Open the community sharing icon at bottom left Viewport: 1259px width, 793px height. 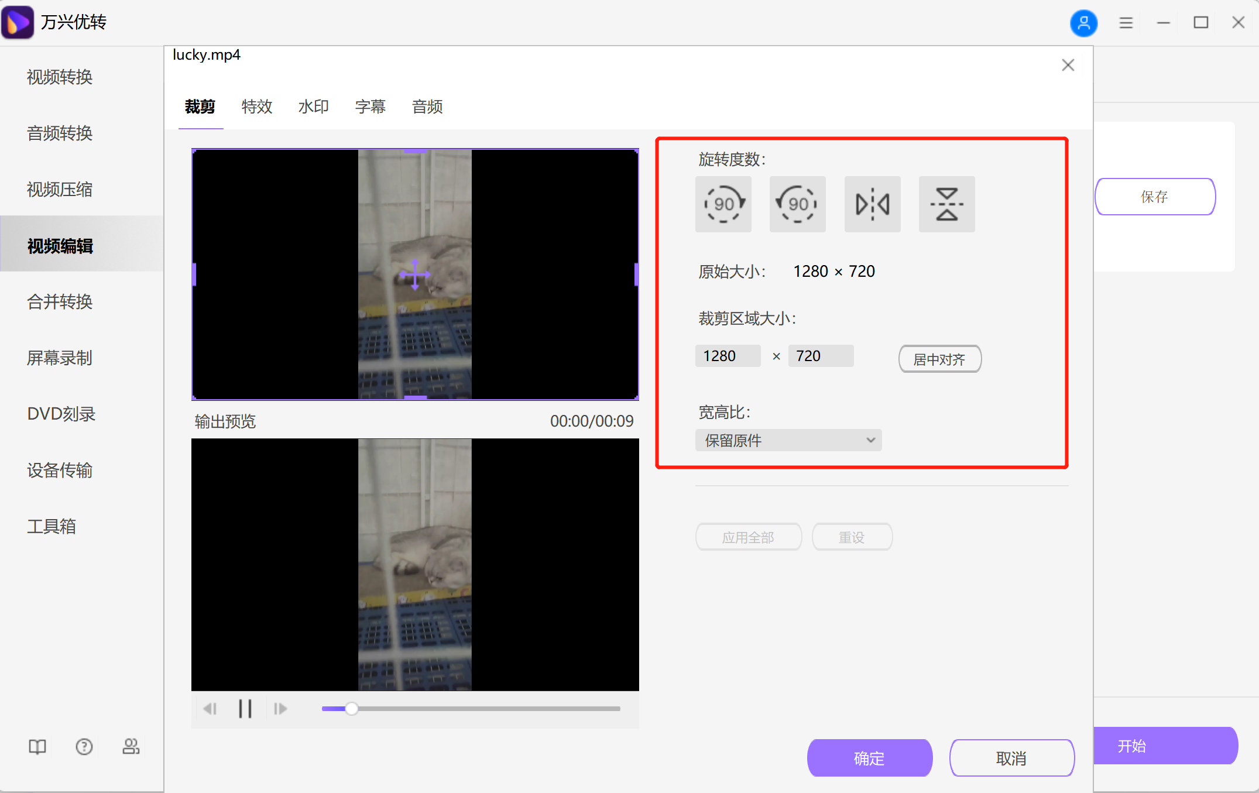131,747
